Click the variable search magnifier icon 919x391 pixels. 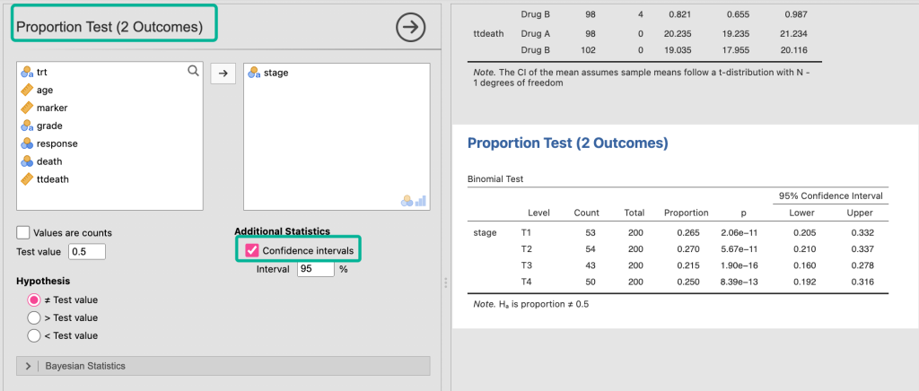(193, 71)
